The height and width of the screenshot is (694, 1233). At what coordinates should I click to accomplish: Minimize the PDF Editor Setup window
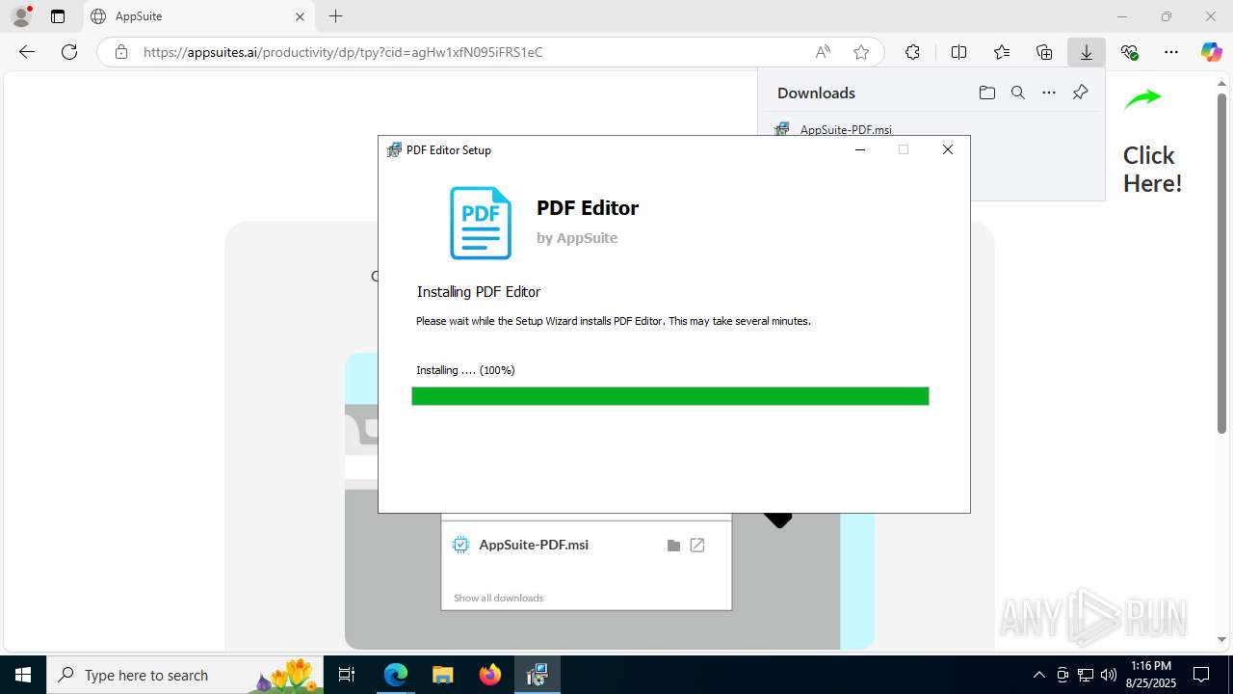[859, 149]
